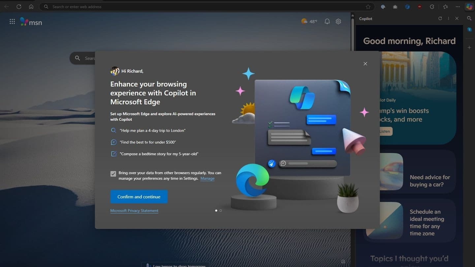Image resolution: width=475 pixels, height=267 pixels.
Task: Open the Extensions puzzle icon
Action: point(432,7)
